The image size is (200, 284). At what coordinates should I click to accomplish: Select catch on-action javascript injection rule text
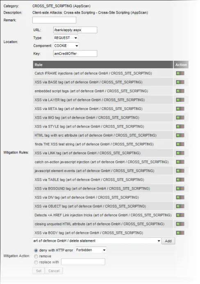point(102,162)
